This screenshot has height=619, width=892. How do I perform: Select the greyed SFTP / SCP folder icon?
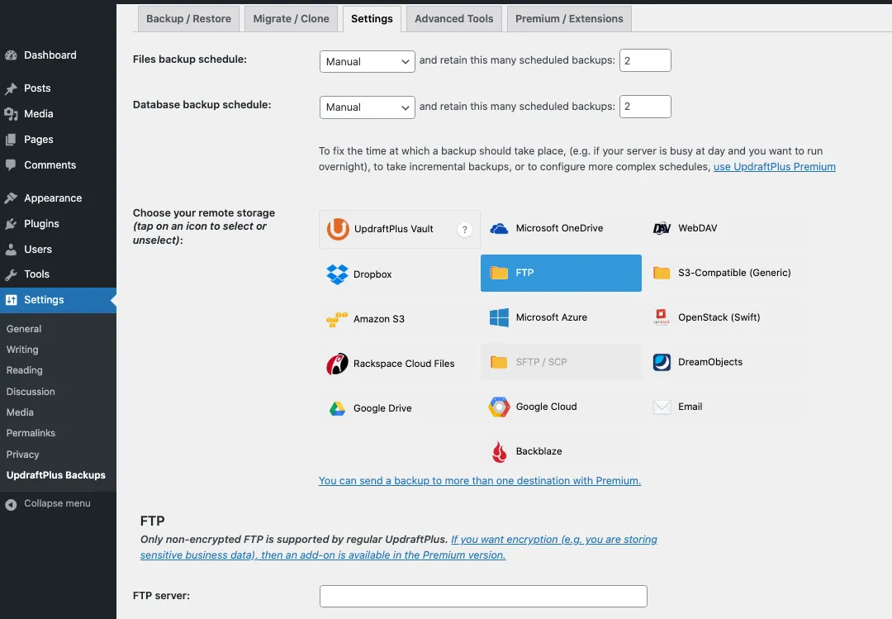point(499,362)
